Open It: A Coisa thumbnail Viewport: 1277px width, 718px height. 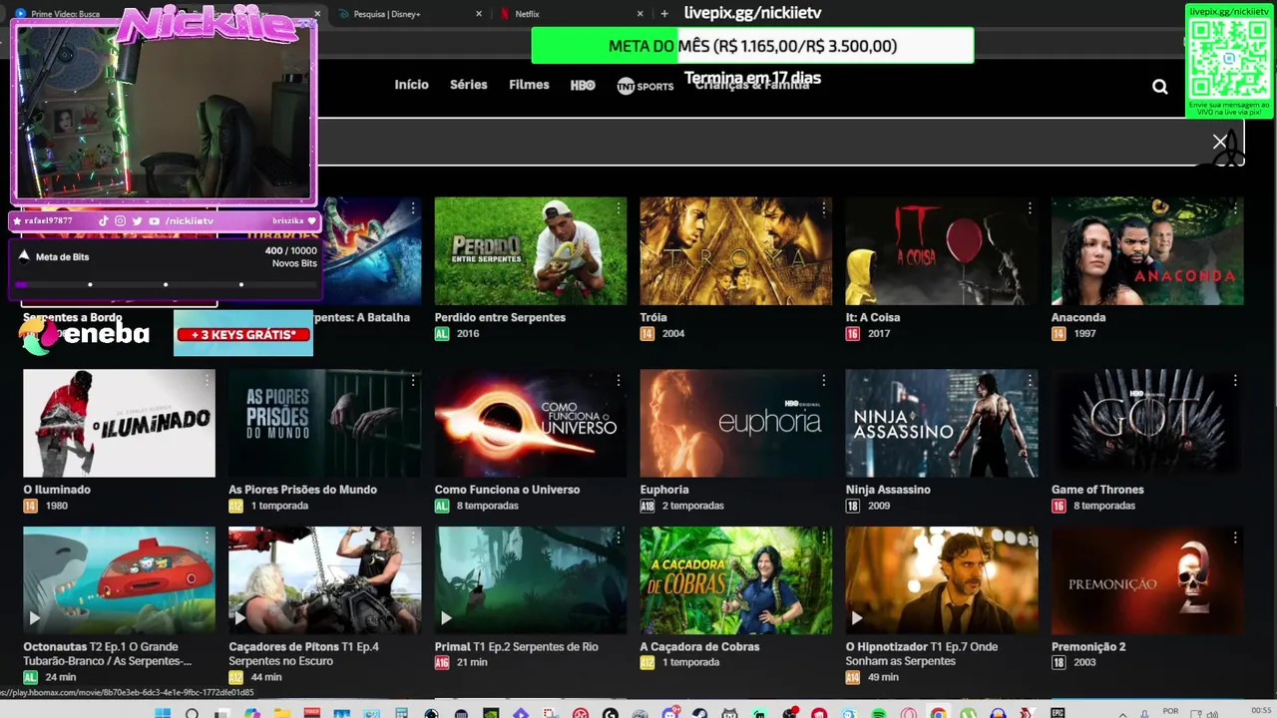point(942,250)
